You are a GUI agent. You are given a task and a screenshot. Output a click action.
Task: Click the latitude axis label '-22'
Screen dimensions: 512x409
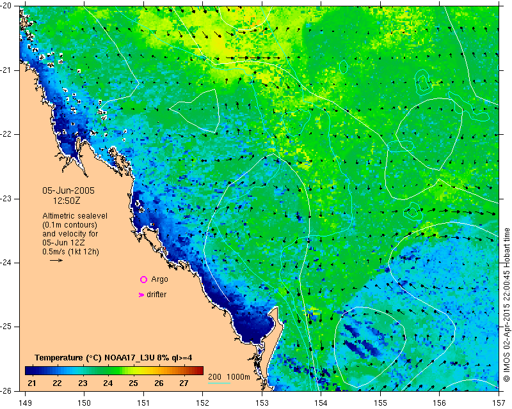click(x=6, y=134)
